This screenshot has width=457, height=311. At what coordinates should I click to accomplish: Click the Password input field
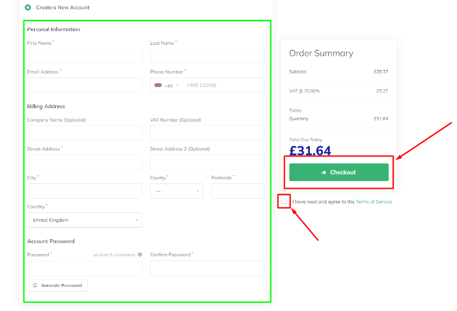point(85,268)
